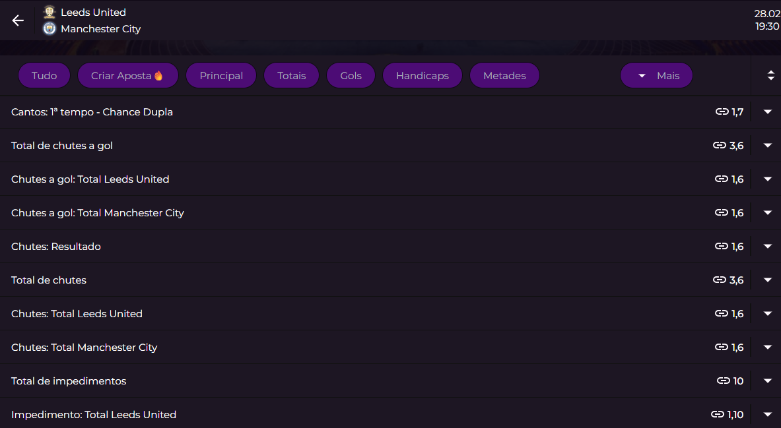Click the back arrow icon
Image resolution: width=781 pixels, height=428 pixels.
pyautogui.click(x=18, y=20)
